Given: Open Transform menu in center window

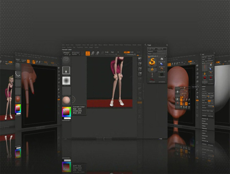Looking at the screenshot, I should (x=80, y=47).
